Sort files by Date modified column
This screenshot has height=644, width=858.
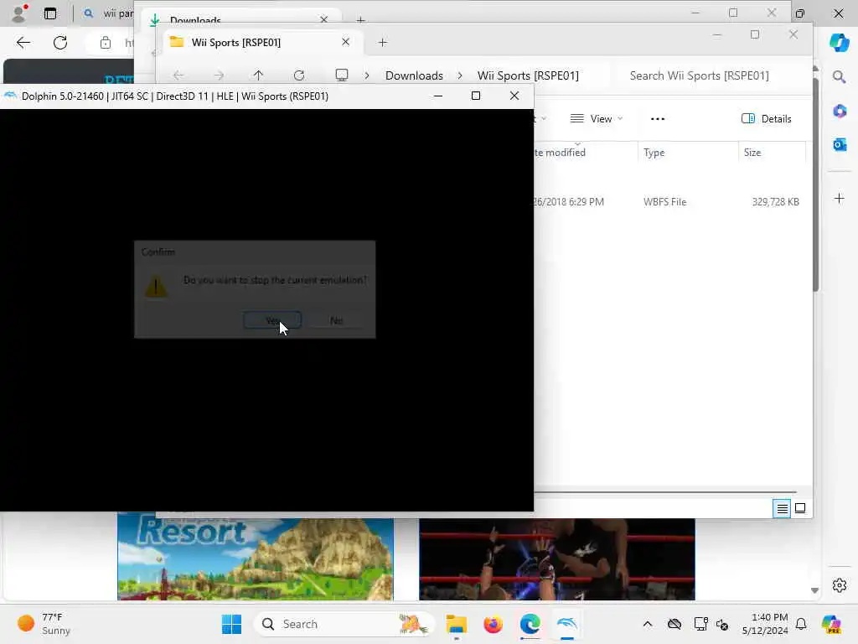tap(559, 153)
